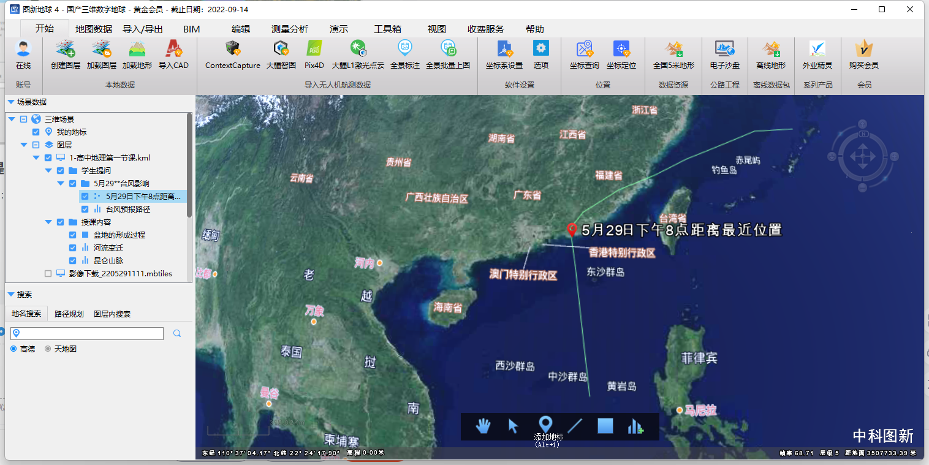The width and height of the screenshot is (929, 465).
Task: Select 高德 radio button
Action: pyautogui.click(x=13, y=349)
